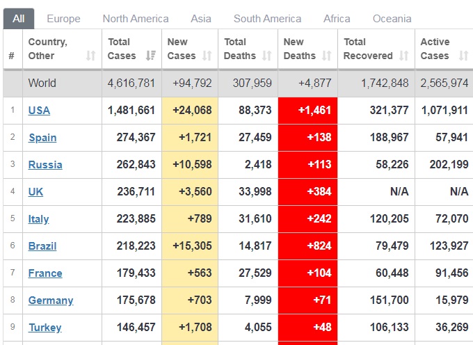Sort by Total Deaths arrows icon
The height and width of the screenshot is (345, 473).
click(268, 56)
